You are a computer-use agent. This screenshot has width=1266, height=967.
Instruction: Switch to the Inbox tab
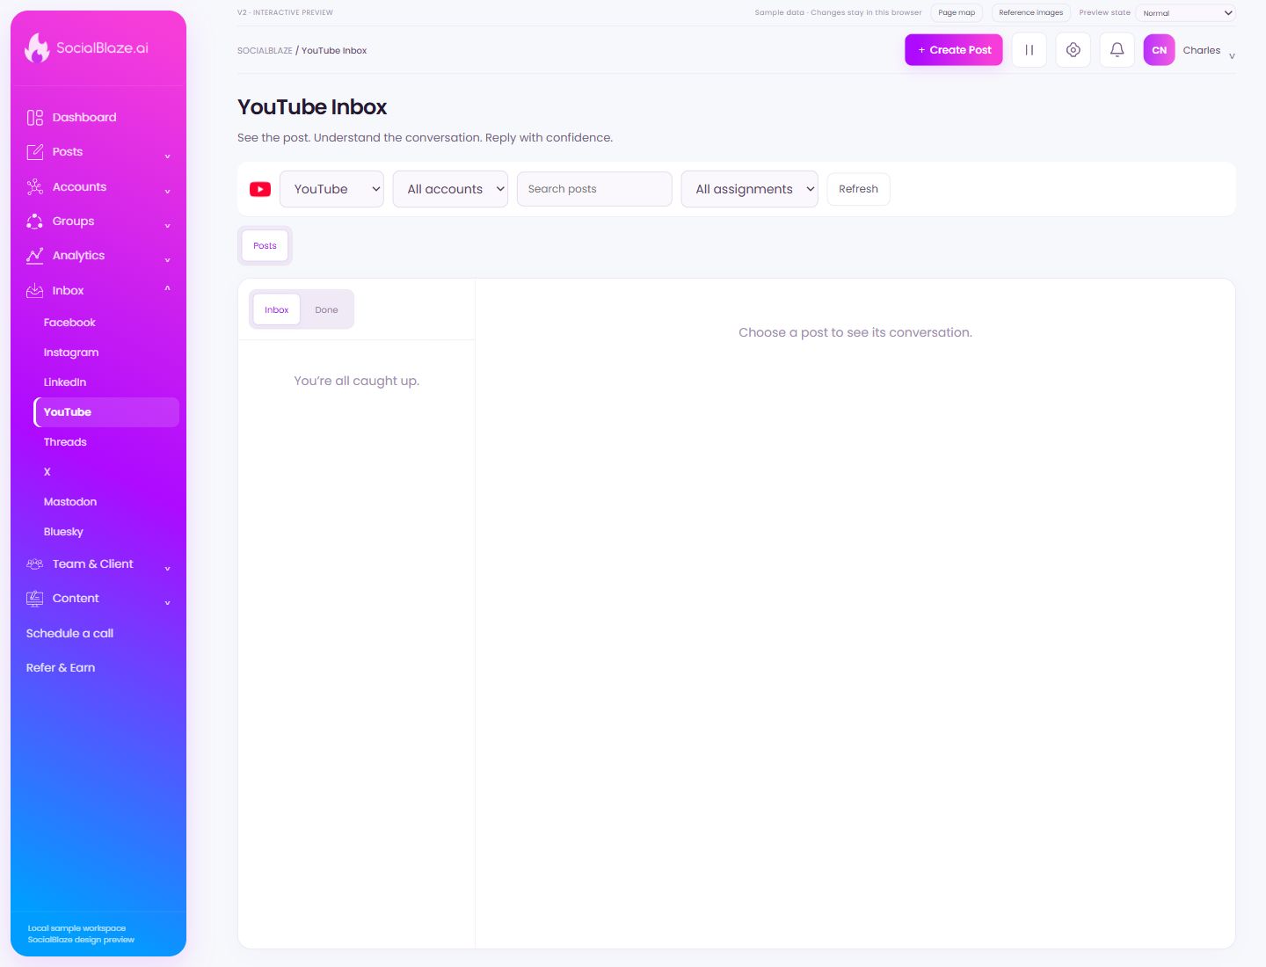pos(277,309)
